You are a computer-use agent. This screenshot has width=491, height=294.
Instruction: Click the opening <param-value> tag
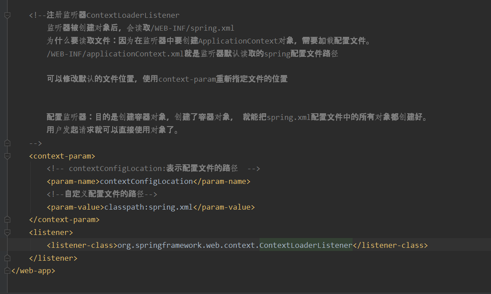pos(75,207)
